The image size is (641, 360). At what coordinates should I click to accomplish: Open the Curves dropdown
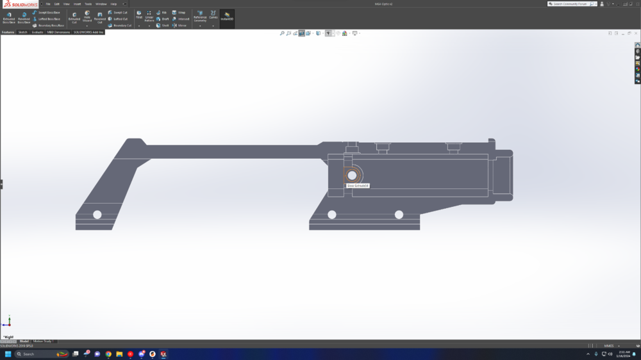pos(213,26)
